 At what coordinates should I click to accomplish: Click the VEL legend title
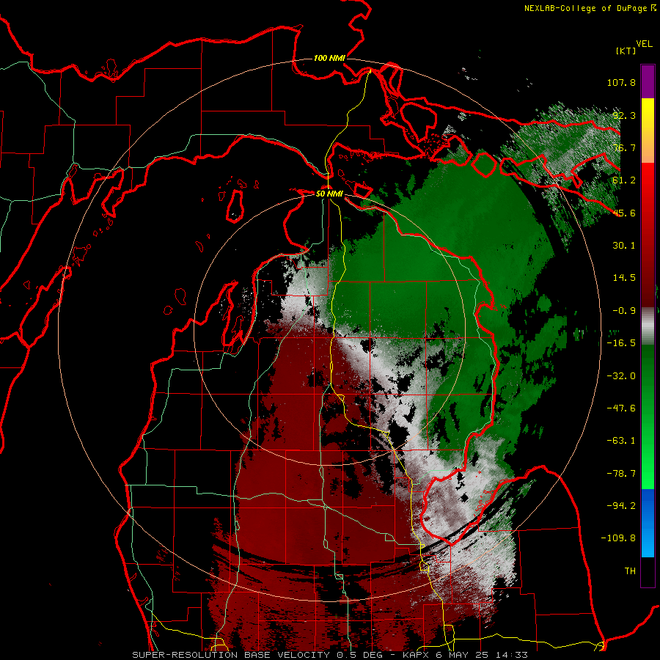[644, 43]
